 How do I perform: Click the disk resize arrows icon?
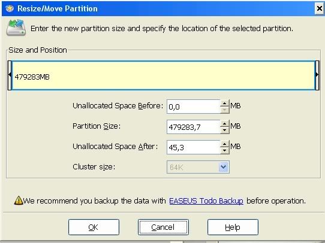(16, 28)
